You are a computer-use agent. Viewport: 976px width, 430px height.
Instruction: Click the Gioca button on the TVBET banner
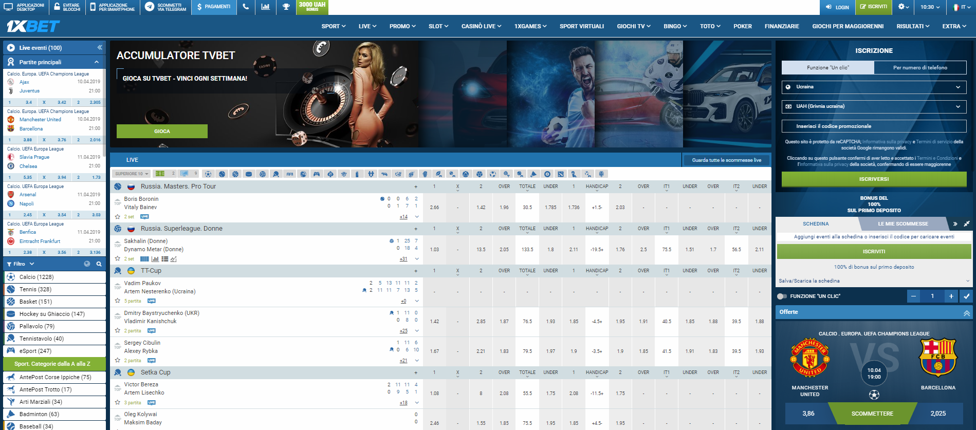coord(162,131)
